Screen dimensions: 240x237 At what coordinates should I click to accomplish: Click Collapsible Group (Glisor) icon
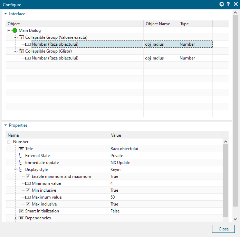[x=21, y=51]
